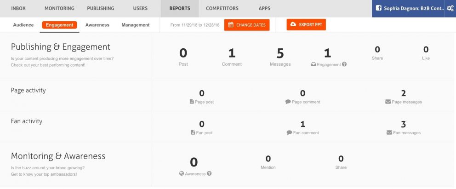Image resolution: width=456 pixels, height=189 pixels.
Task: Click the date range text From 11/29/16
Action: 195,25
